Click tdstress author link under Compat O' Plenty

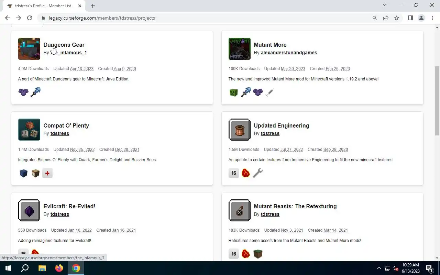(60, 133)
